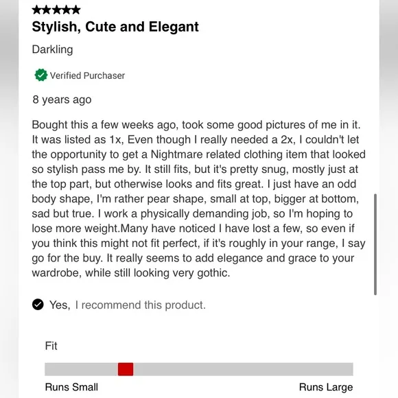The height and width of the screenshot is (398, 398).
Task: Click the vertical scrollbar thumb on the right
Action: coord(375,244)
